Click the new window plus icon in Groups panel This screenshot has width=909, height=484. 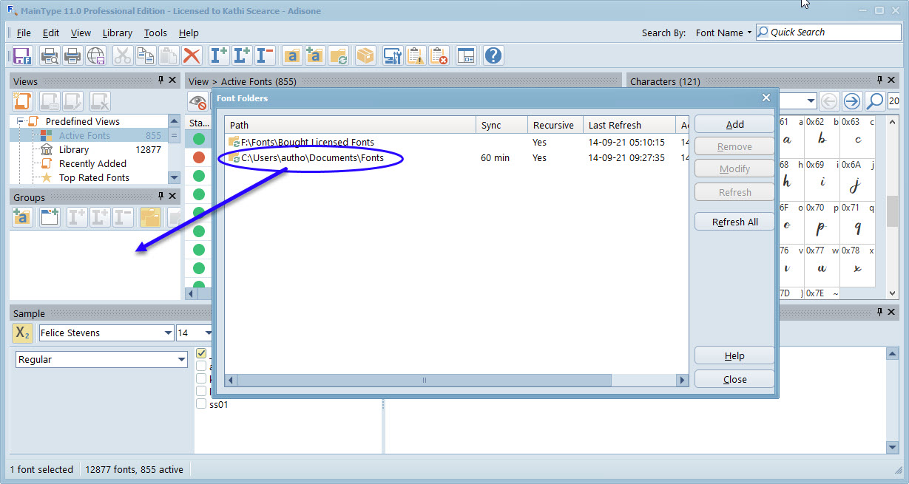point(50,217)
